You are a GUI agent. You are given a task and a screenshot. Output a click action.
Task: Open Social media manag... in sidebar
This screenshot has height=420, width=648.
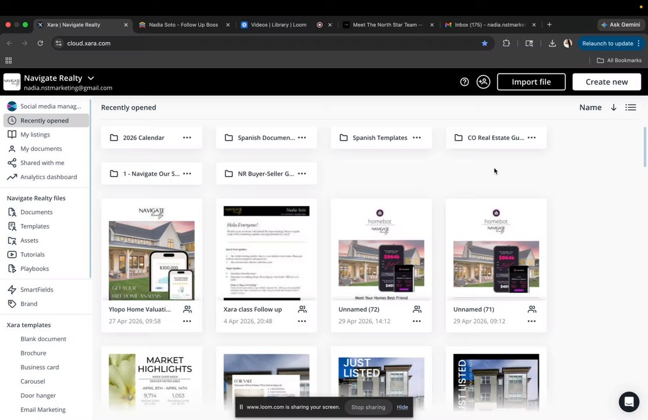[46, 106]
